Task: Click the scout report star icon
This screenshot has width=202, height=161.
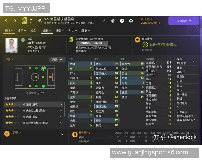Action: (137, 40)
